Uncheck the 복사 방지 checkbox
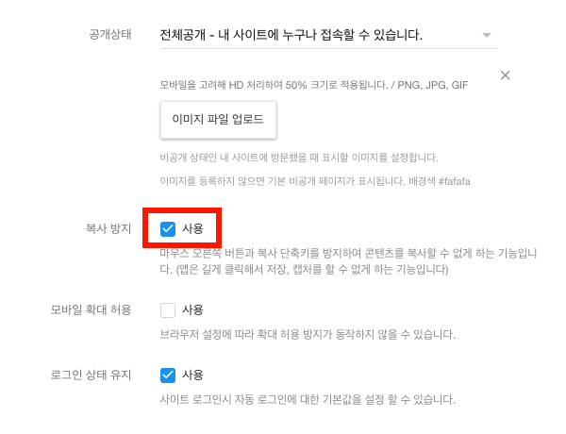 coord(168,229)
